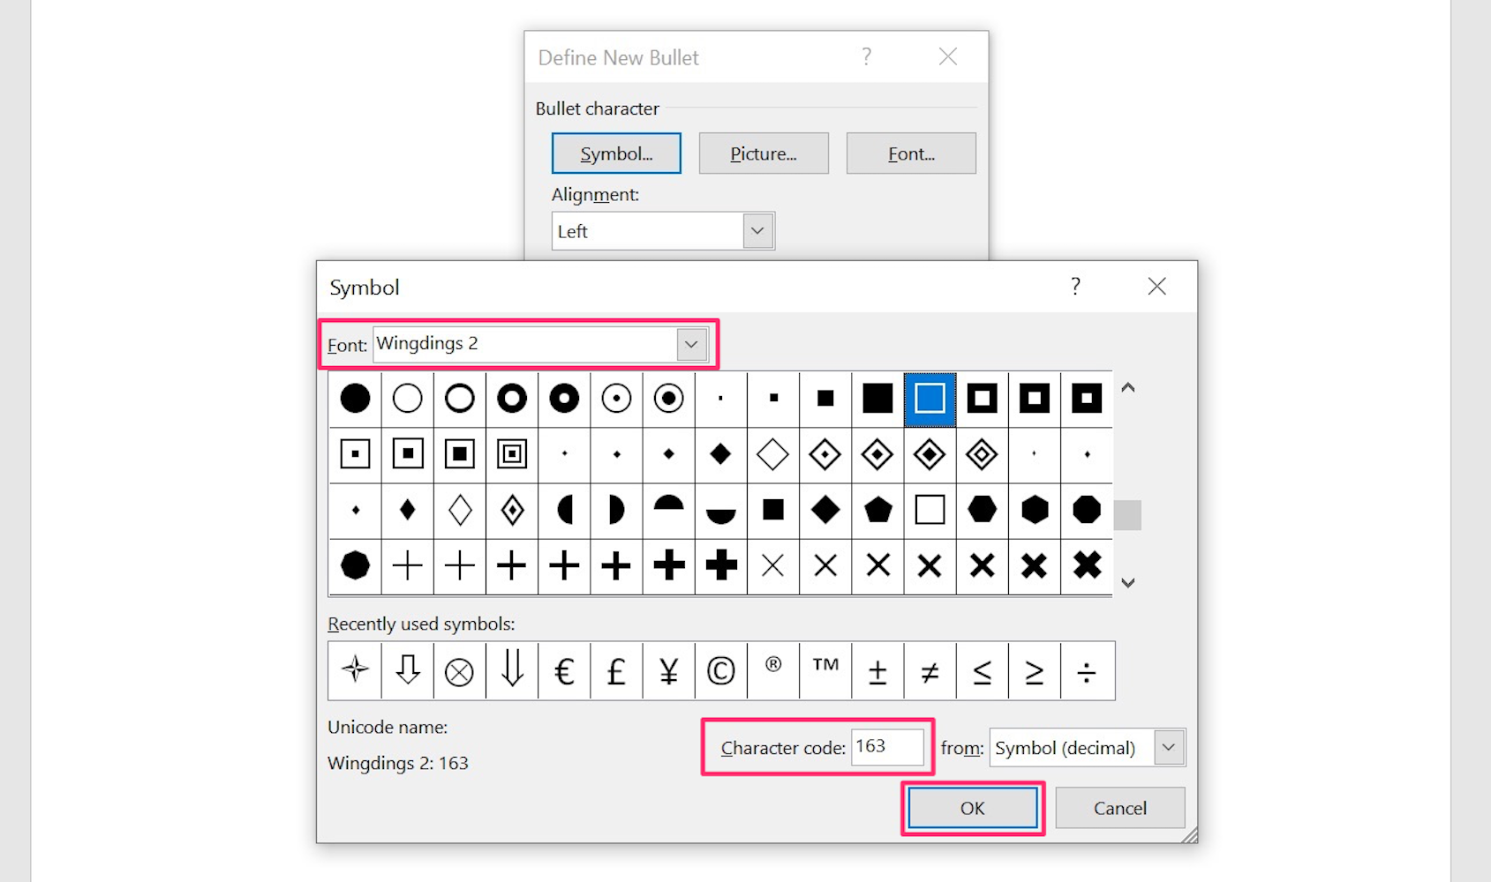Screen dimensions: 1491x882
Task: Choose circled X recent symbol
Action: pyautogui.click(x=459, y=671)
